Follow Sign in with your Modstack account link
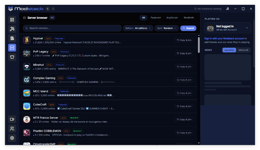Image resolution: width=260 pixels, height=150 pixels. click(x=224, y=39)
